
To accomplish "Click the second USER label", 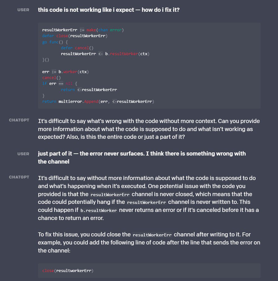I will point(23,154).
